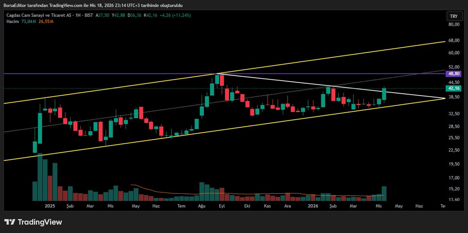The height and width of the screenshot is (233, 468).
Task: Click the Tem time axis label
Action: click(x=181, y=205)
